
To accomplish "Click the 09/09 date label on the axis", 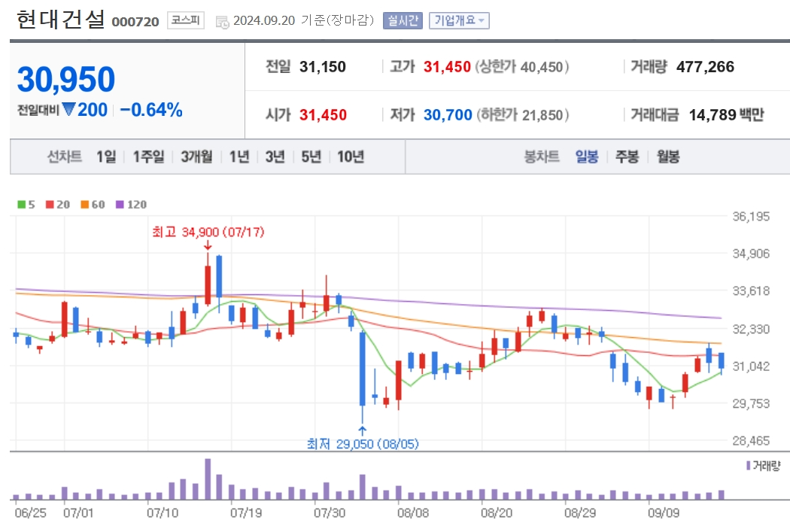I will pos(664,513).
